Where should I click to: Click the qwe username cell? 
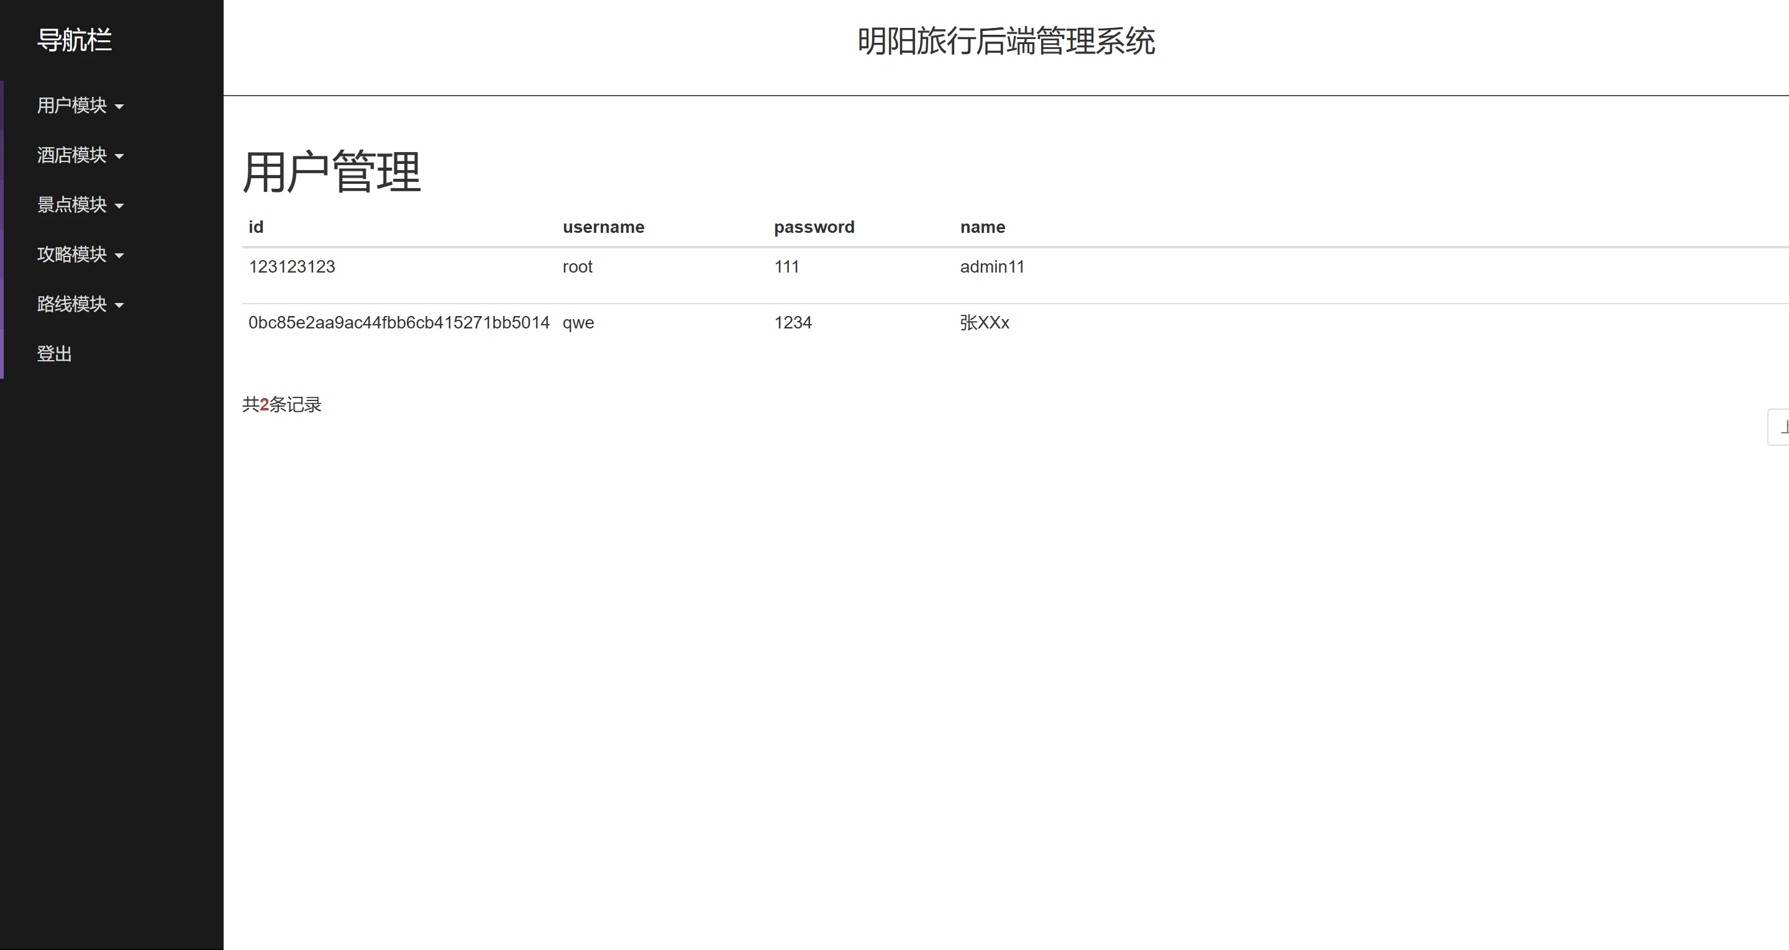[x=578, y=323]
